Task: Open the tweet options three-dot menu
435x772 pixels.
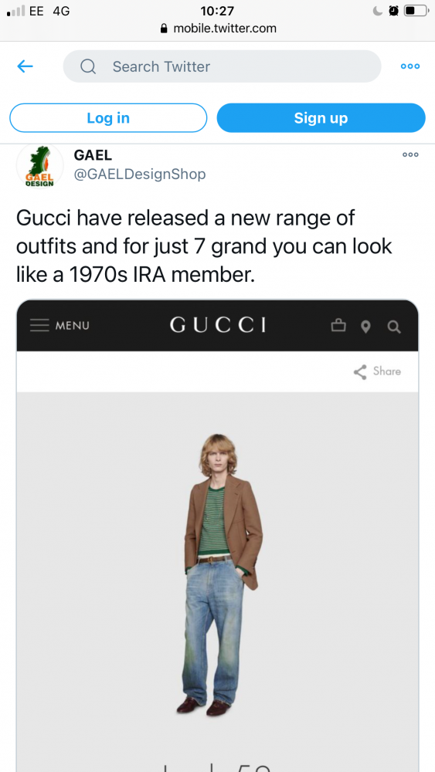Action: pos(410,154)
